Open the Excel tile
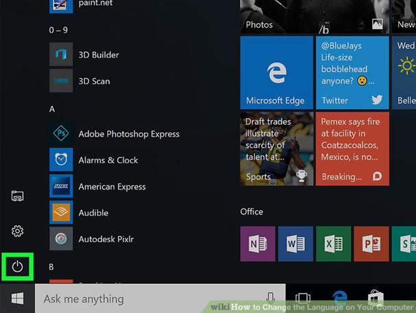 click(334, 244)
